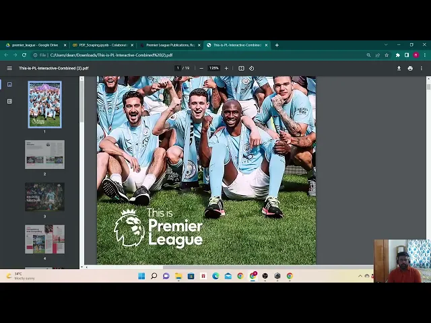The width and height of the screenshot is (431, 323).
Task: Select page 4 thumbnail
Action: pos(45,240)
